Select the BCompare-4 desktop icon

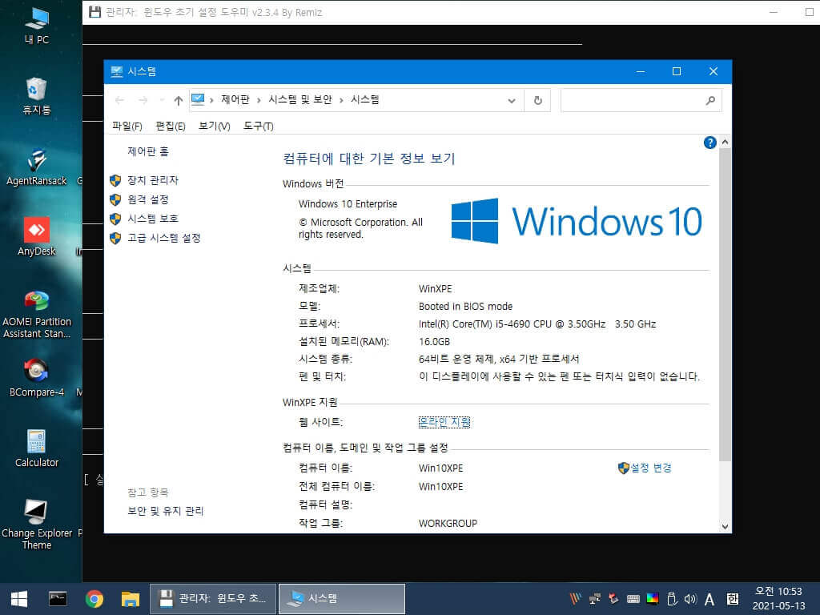click(37, 378)
